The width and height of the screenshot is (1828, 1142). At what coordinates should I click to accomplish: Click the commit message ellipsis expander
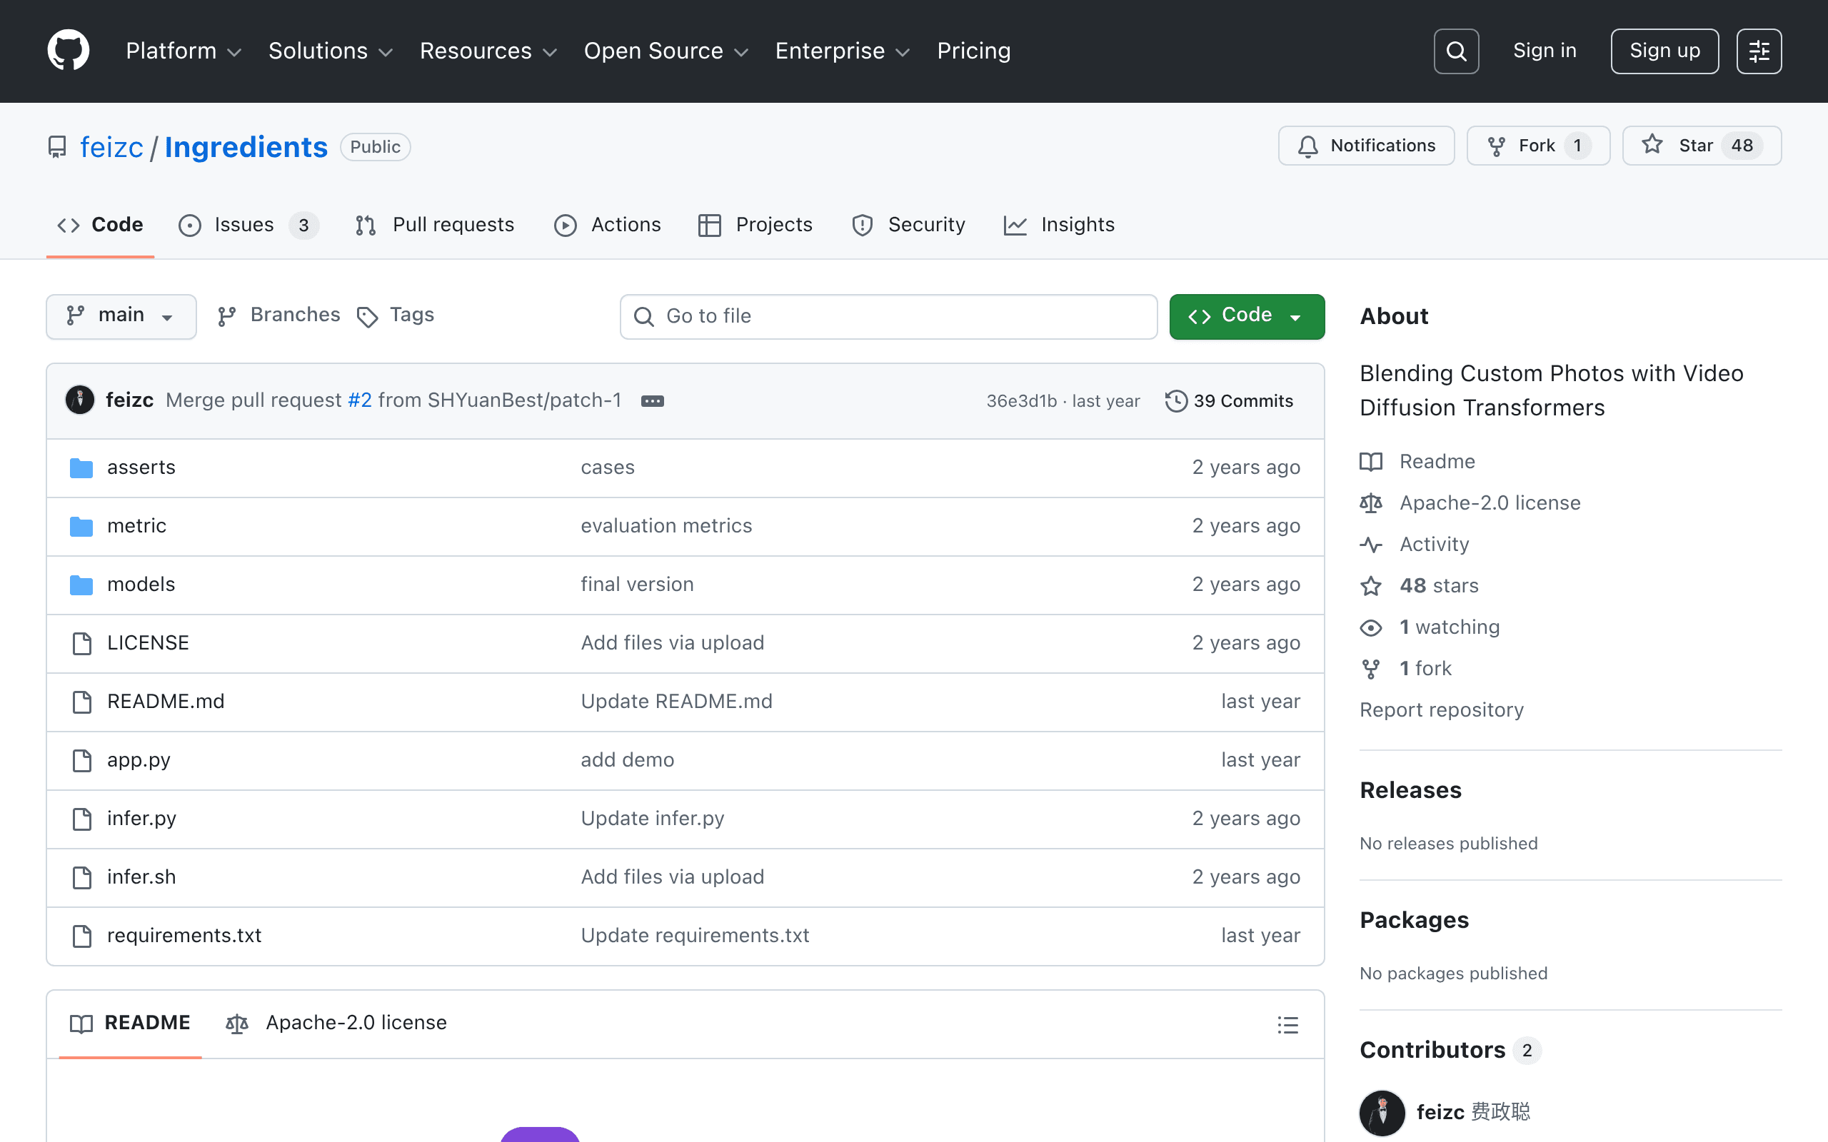(x=652, y=401)
